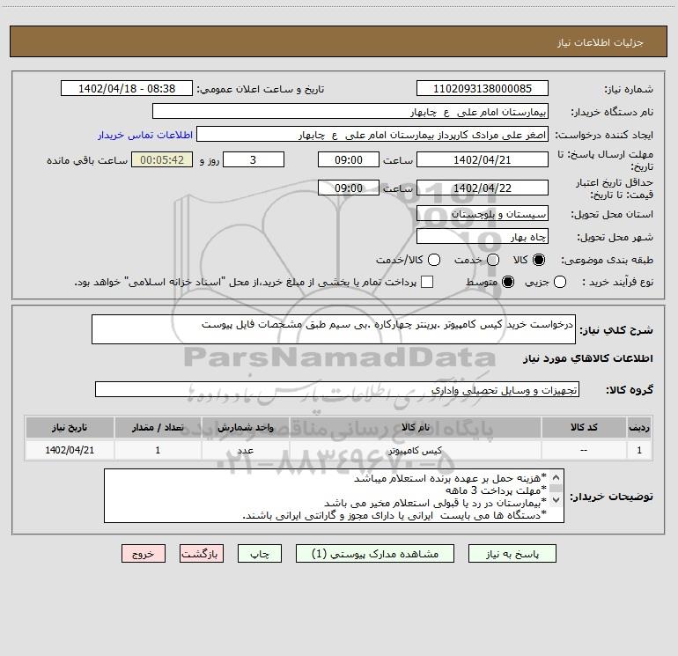Click scroll up arrow in buyer notes

click(x=556, y=477)
